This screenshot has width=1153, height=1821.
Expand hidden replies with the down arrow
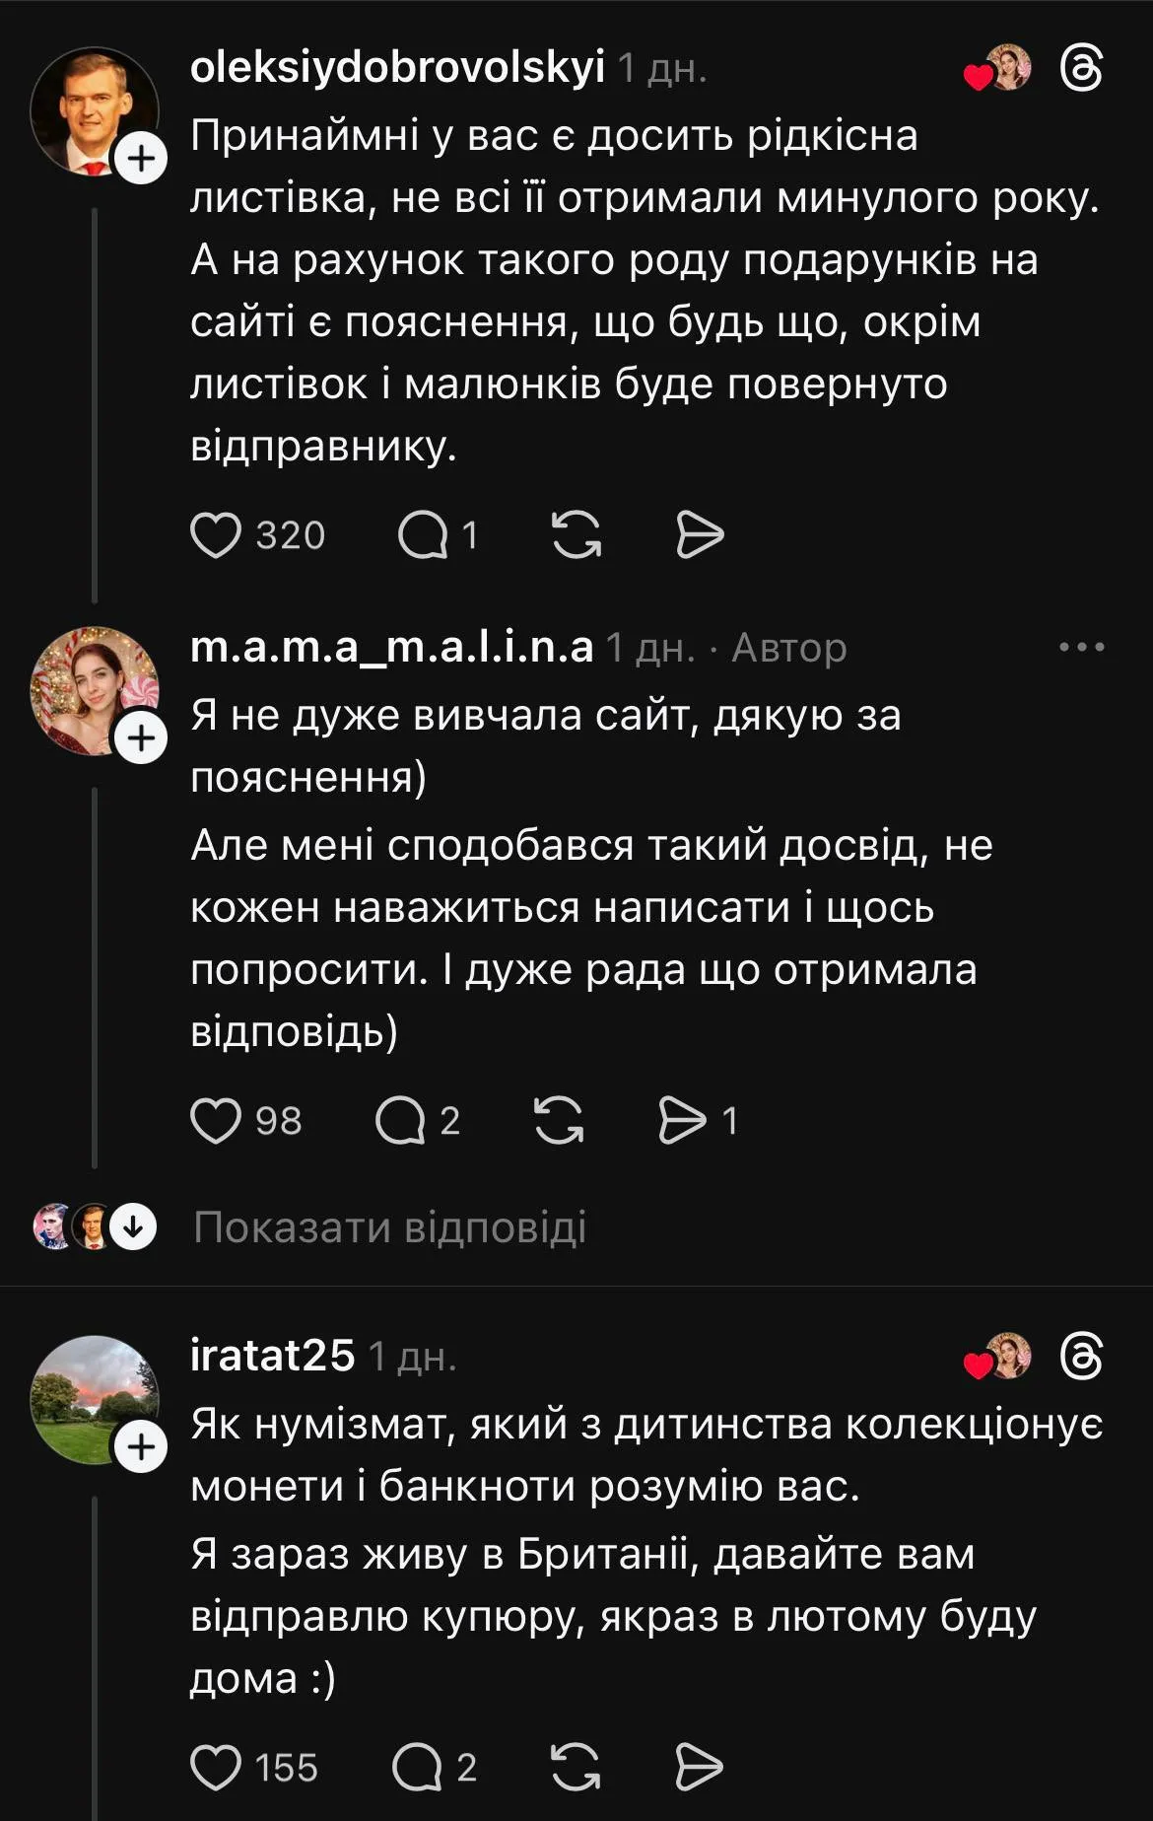point(133,1227)
